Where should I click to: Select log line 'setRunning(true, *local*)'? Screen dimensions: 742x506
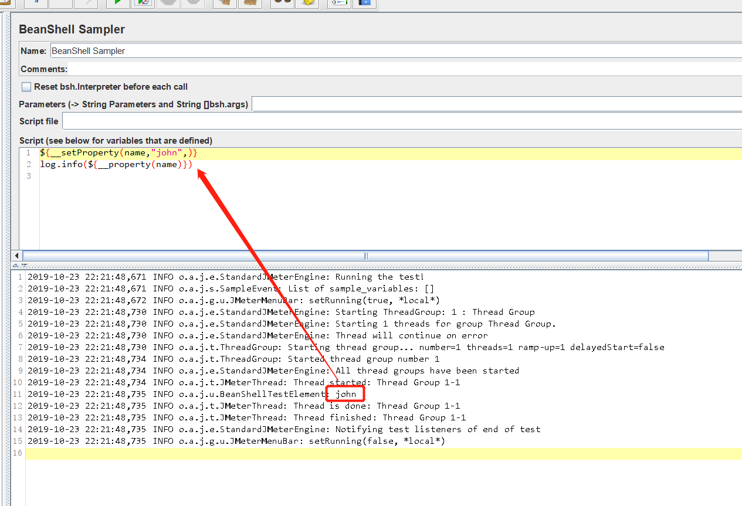click(233, 300)
